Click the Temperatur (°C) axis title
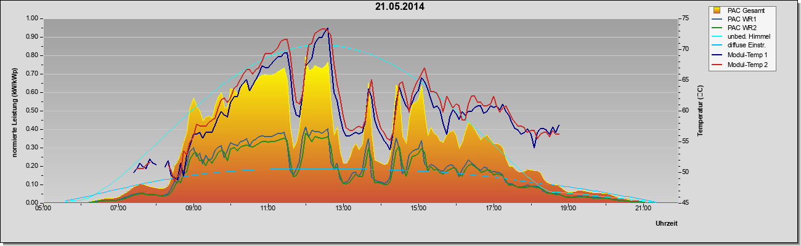 click(700, 111)
